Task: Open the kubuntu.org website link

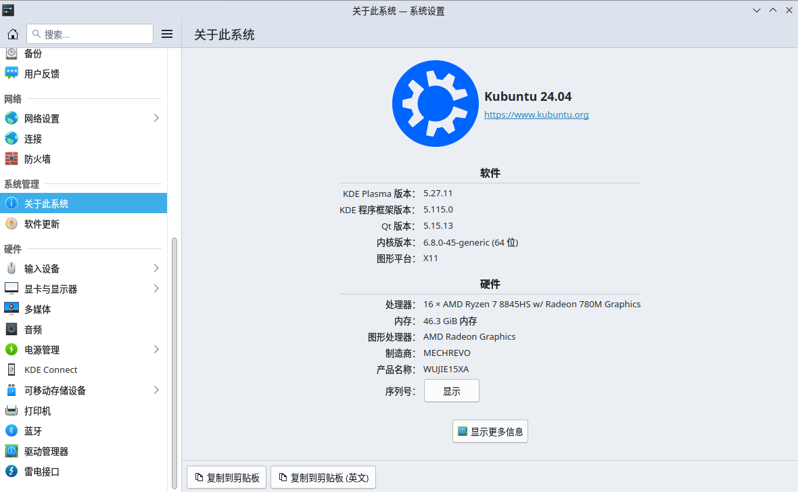Action: point(536,114)
